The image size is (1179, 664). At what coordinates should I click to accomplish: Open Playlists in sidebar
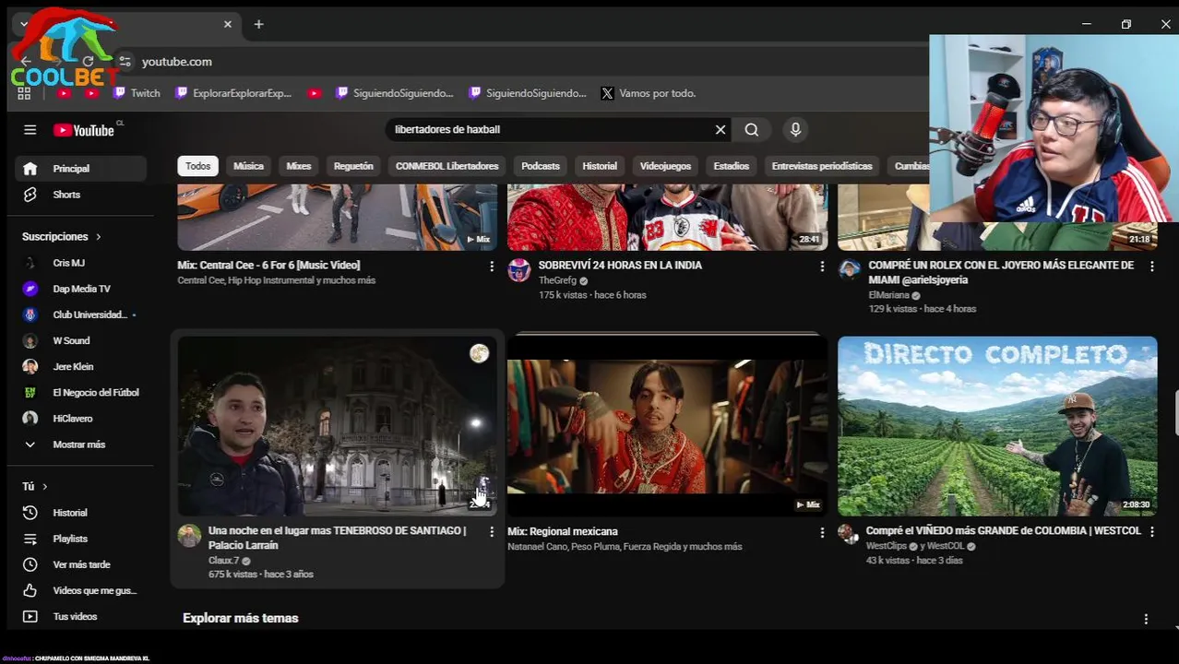[81, 539]
